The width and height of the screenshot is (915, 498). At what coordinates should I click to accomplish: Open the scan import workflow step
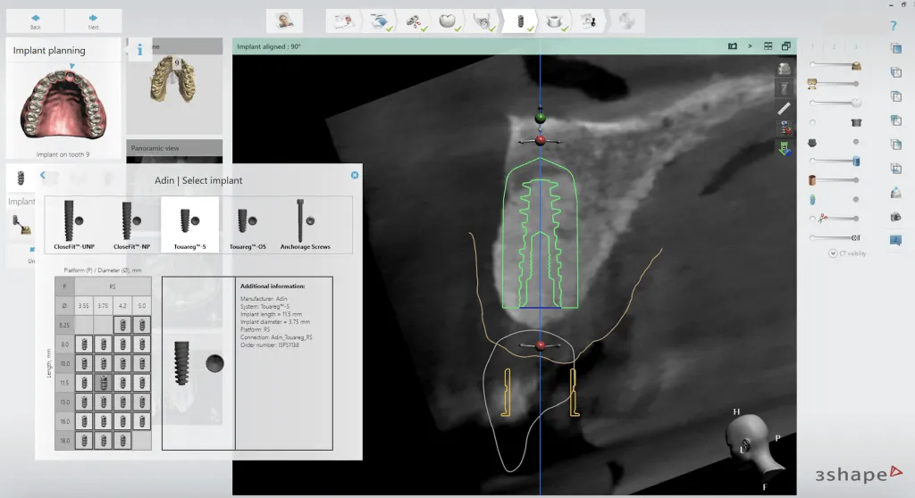tap(379, 21)
